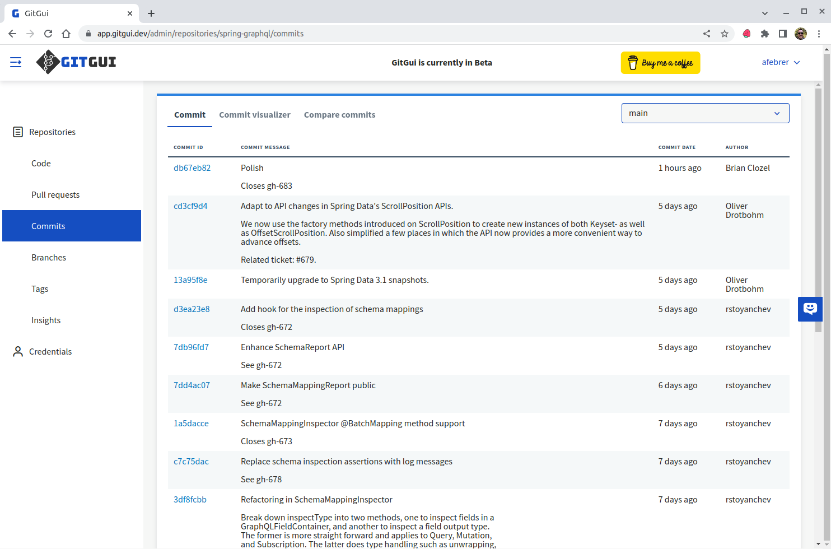
Task: Click 'Add hook for the inspection of schema mappings' message
Action: [332, 309]
